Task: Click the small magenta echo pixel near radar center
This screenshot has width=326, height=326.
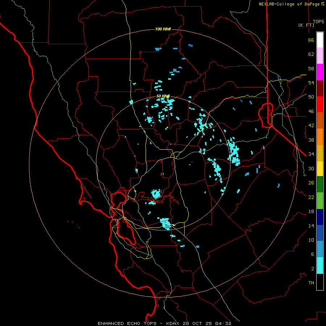Action: click(162, 161)
